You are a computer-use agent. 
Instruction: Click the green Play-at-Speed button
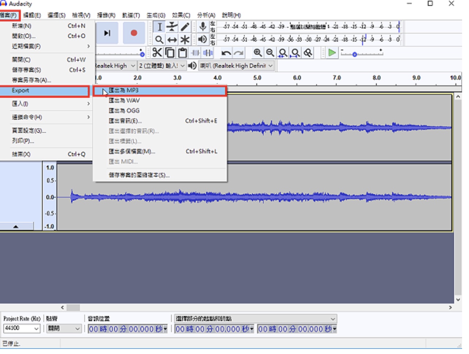[x=332, y=53]
